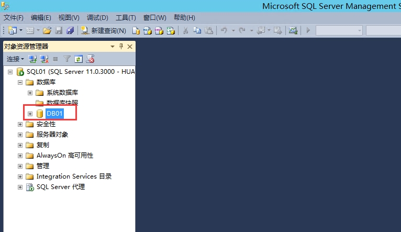Click the MDX query icon
This screenshot has height=232, width=401.
coord(148,31)
